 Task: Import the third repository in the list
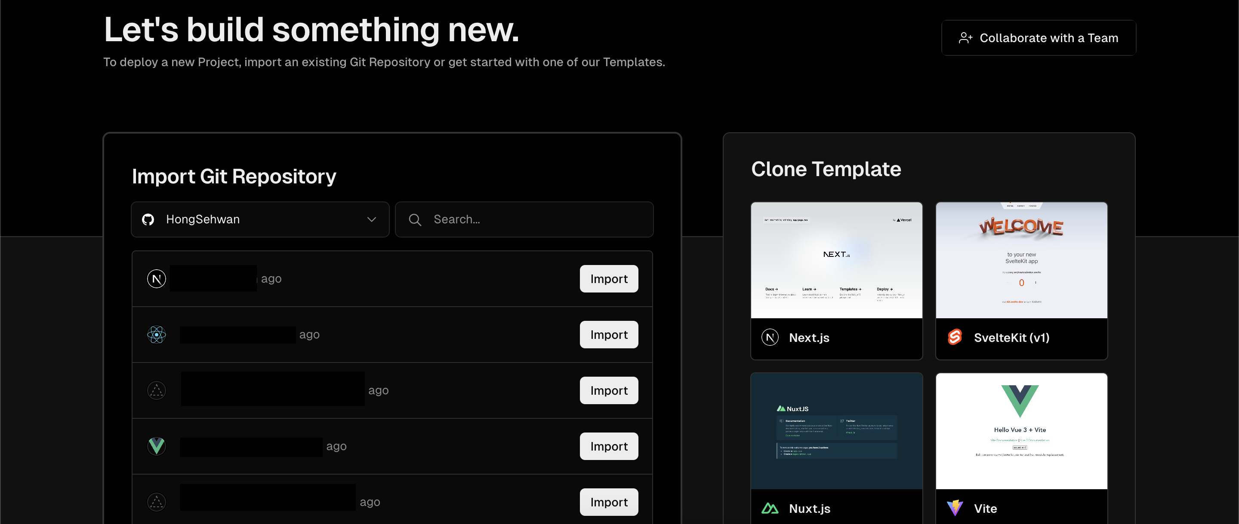coord(609,390)
